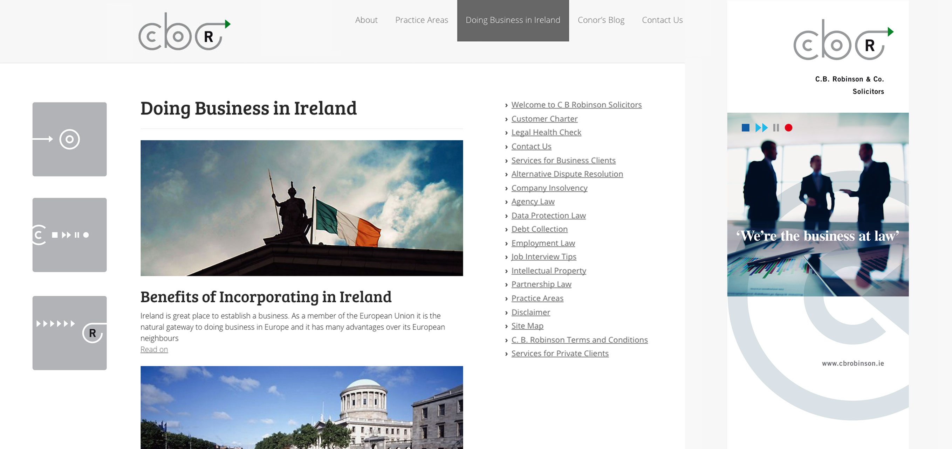Click the red record dot on the banner

(x=788, y=128)
